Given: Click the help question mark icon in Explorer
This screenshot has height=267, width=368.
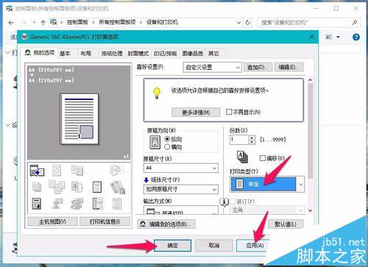Looking at the screenshot, I should click(356, 37).
